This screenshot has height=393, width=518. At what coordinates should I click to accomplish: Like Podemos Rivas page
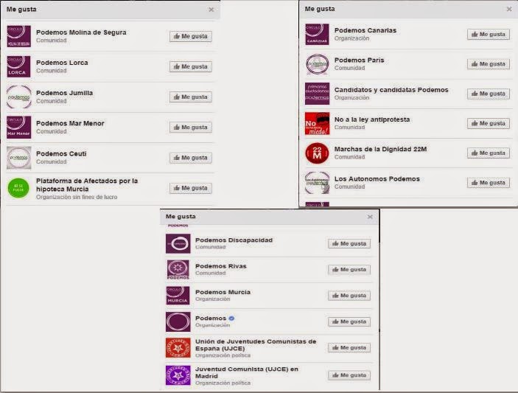(349, 270)
